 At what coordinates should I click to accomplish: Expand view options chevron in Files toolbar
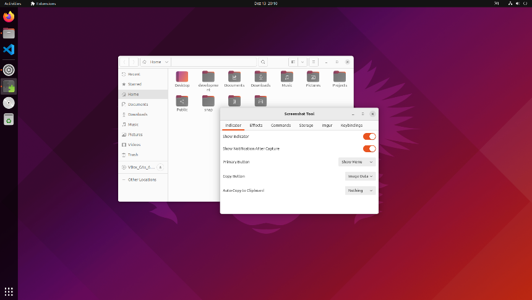click(x=302, y=62)
